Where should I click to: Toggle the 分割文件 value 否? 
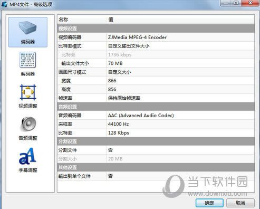(x=110, y=150)
